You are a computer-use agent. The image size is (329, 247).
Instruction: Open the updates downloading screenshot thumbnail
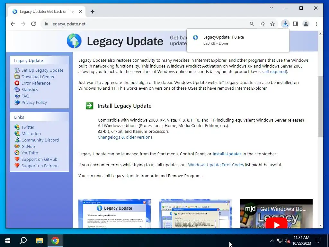(x=196, y=214)
